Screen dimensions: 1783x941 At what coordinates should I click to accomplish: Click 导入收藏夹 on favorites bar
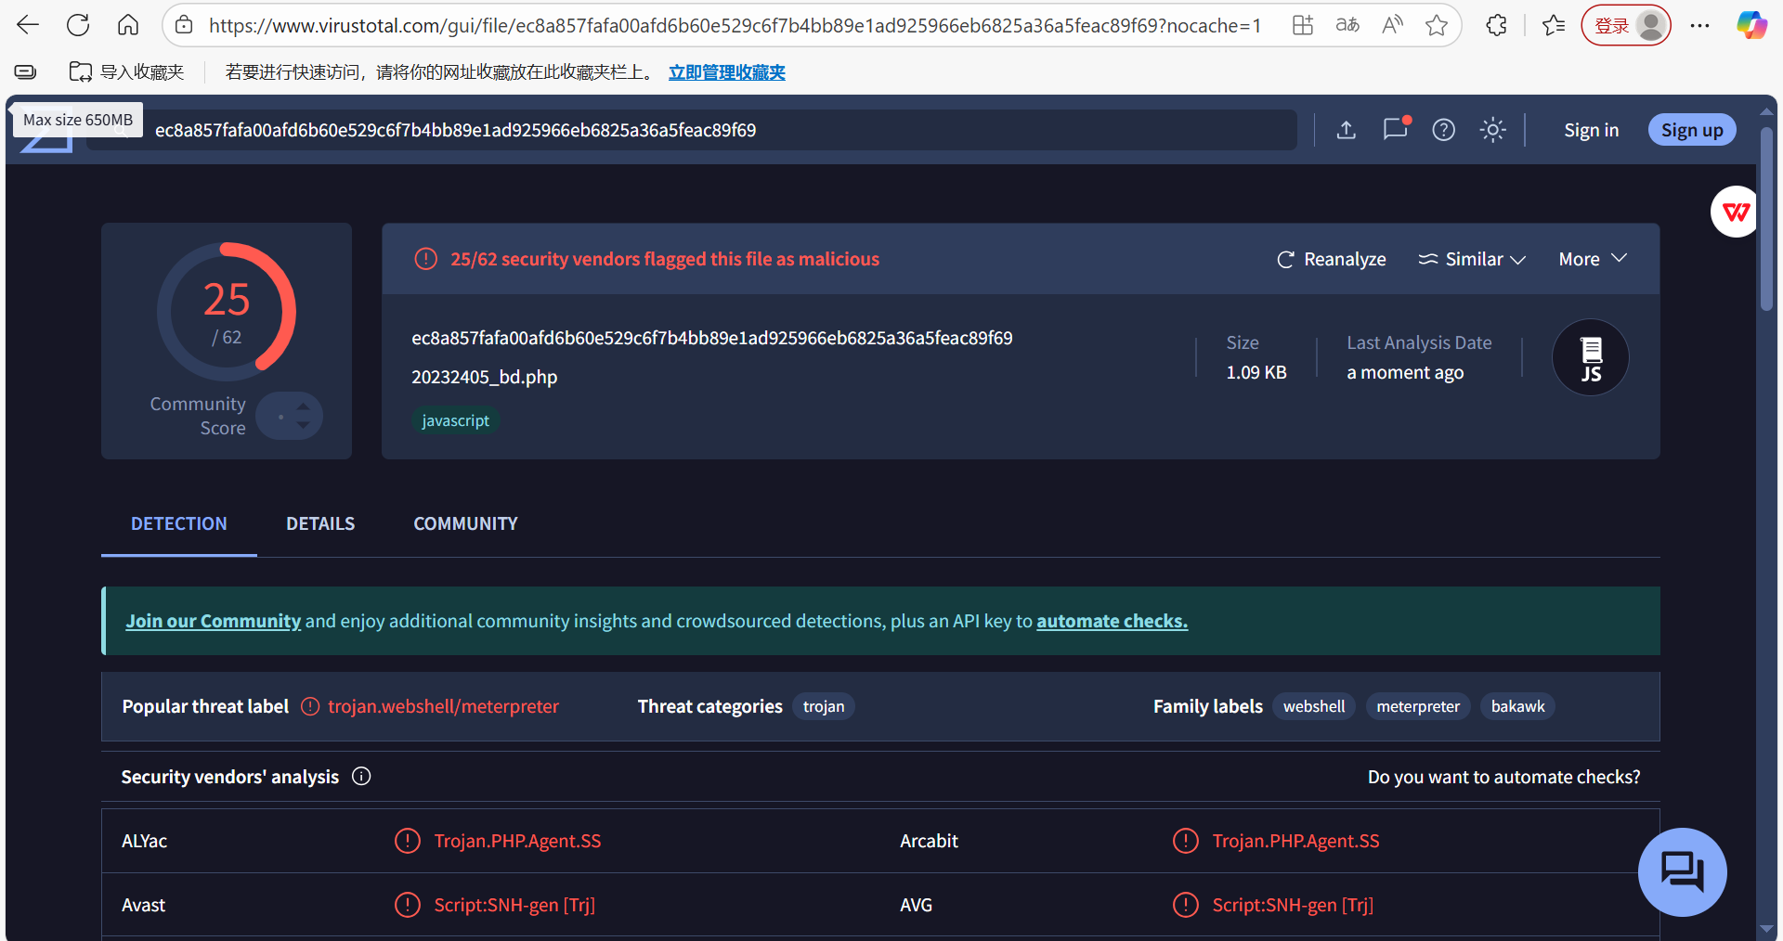[x=127, y=71]
